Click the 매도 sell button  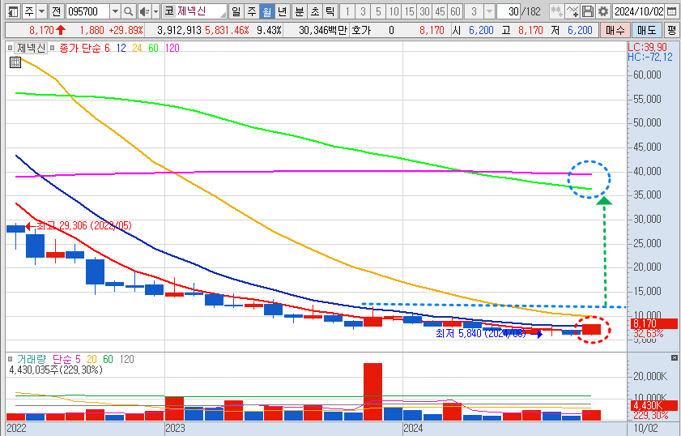647,30
